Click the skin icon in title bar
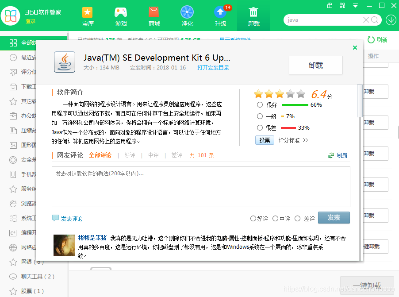This screenshot has width=399, height=297. coord(342,5)
